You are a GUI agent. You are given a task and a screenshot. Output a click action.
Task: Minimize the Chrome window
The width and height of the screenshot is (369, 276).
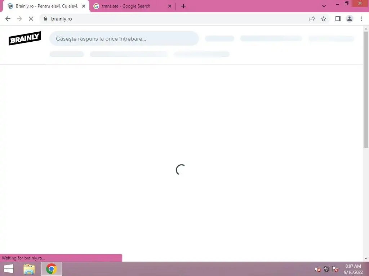337,4
